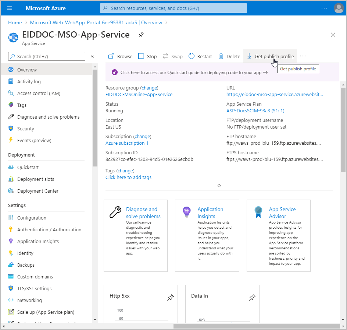Image resolution: width=347 pixels, height=330 pixels.
Task: Open Deployment Center menu item
Action: click(37, 191)
